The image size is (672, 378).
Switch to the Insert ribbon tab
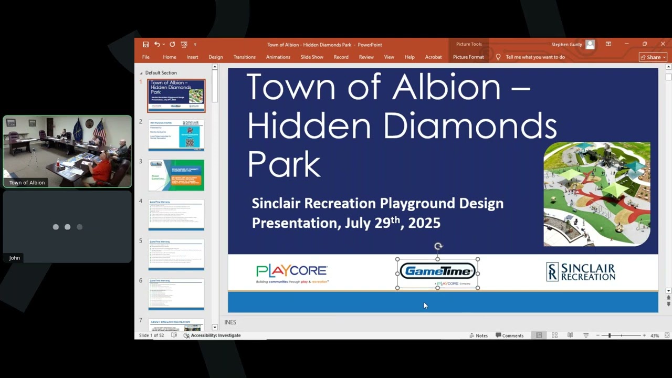coord(192,57)
